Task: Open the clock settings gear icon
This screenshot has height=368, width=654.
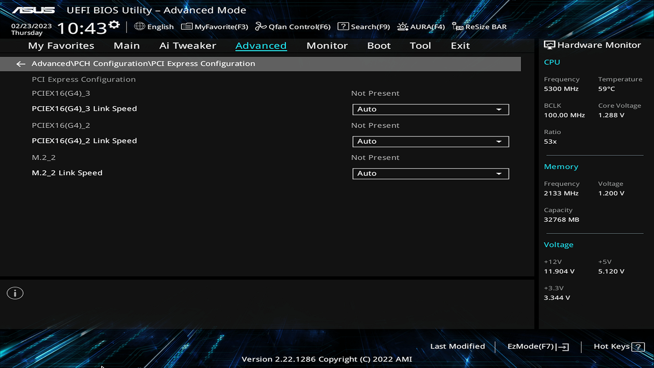Action: coord(114,25)
